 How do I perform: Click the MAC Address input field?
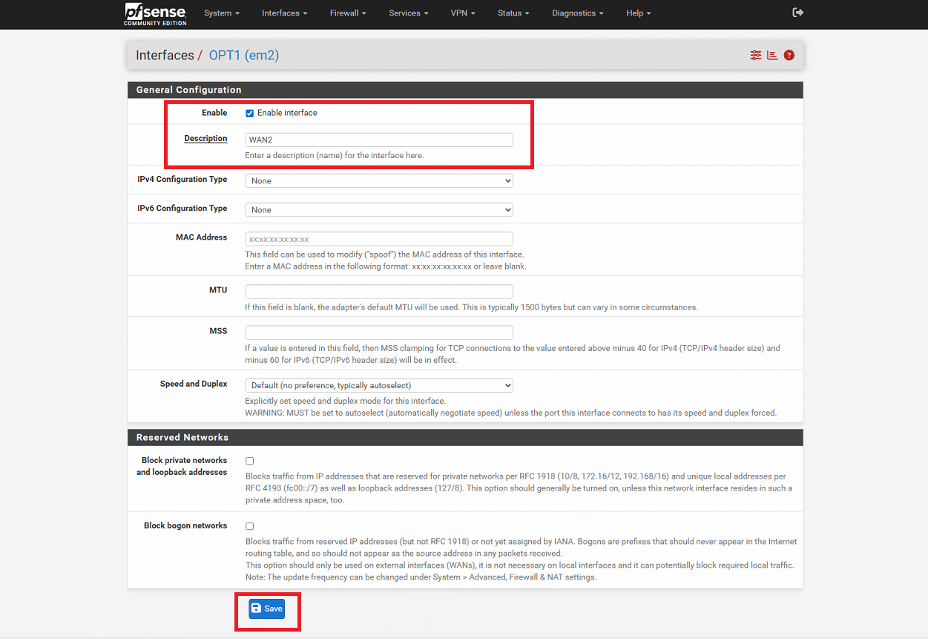click(379, 239)
